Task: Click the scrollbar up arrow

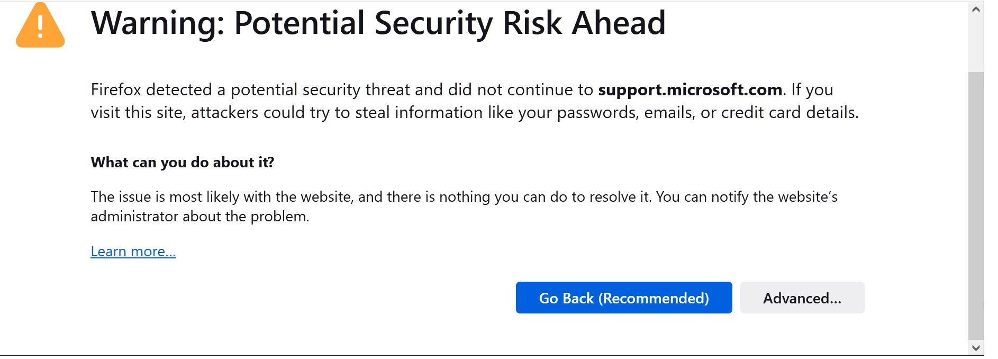Action: click(x=976, y=10)
